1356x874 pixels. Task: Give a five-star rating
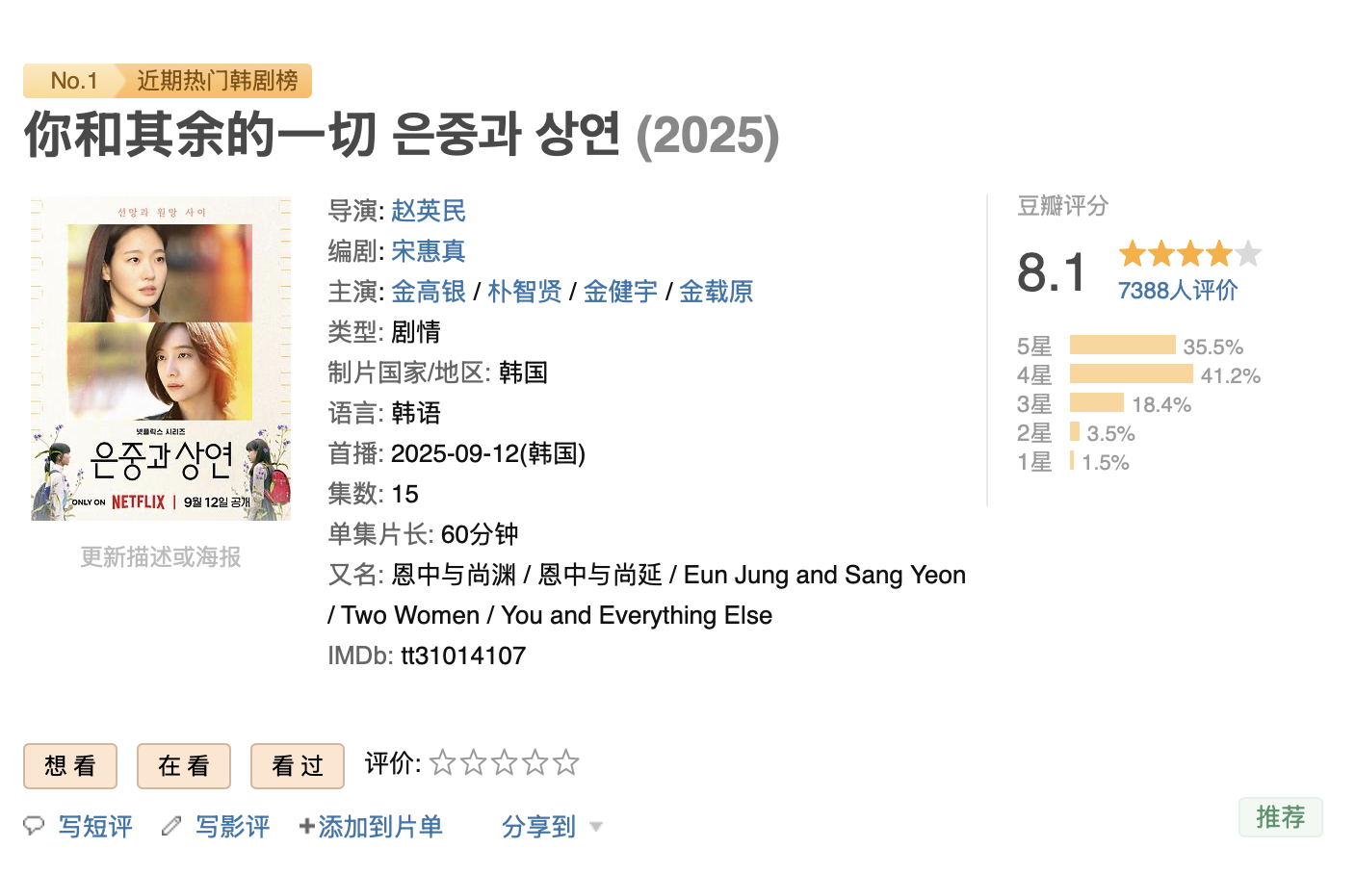[566, 763]
